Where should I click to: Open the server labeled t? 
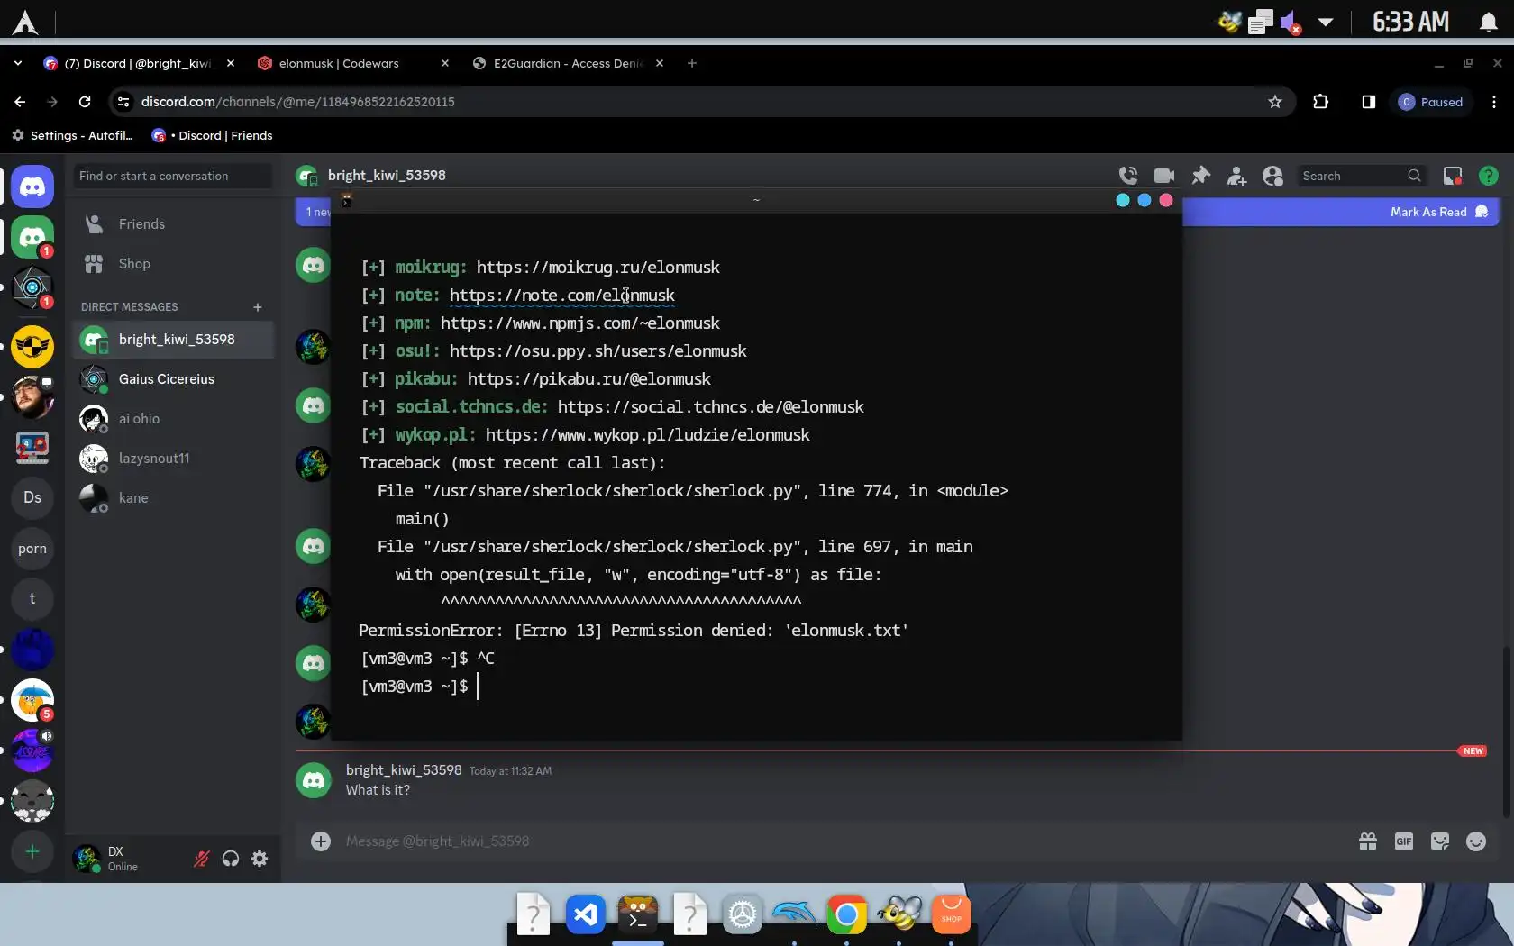(32, 598)
